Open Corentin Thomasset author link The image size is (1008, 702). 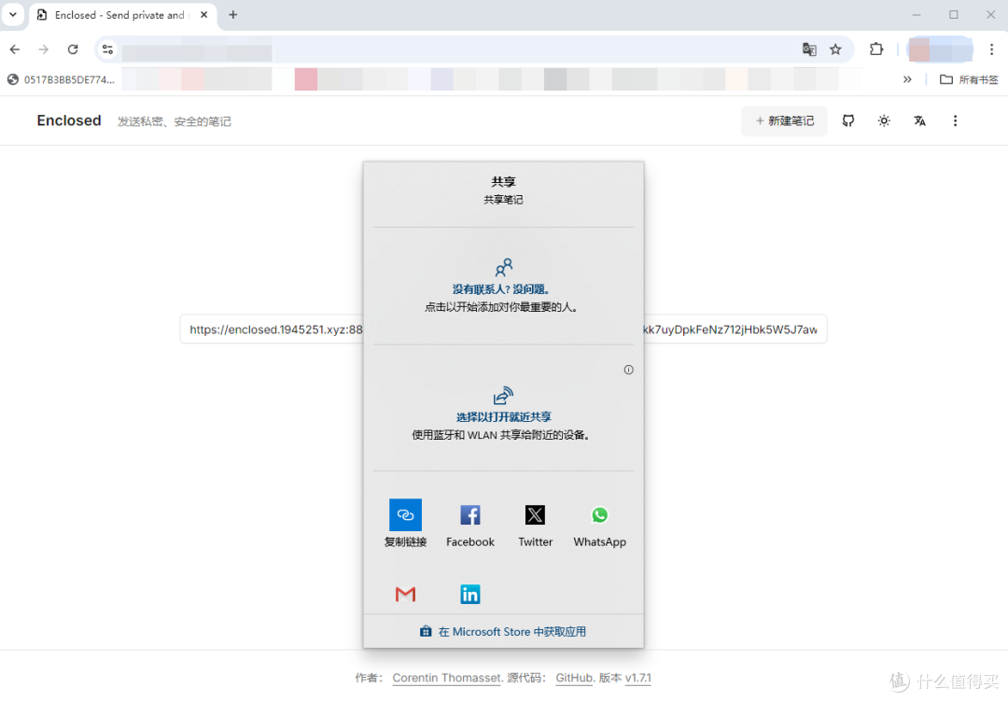447,678
